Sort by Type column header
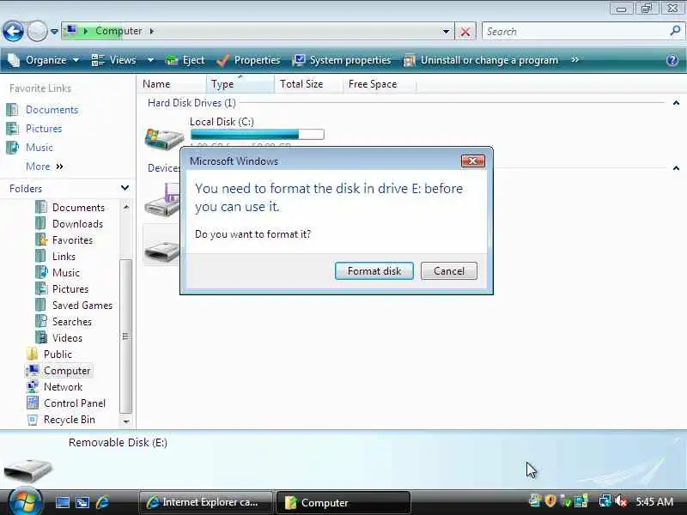The width and height of the screenshot is (687, 515). [x=240, y=84]
